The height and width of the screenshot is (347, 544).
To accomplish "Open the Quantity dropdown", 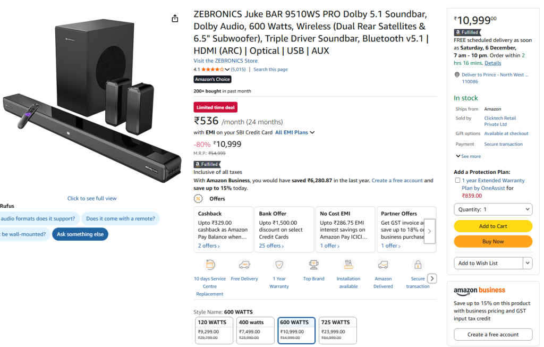I will point(493,209).
